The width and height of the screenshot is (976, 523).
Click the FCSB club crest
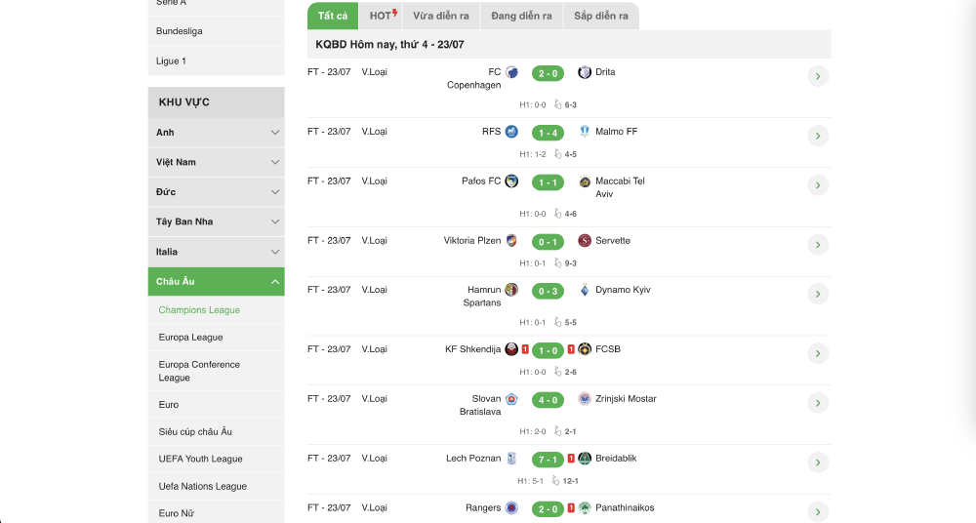(585, 349)
